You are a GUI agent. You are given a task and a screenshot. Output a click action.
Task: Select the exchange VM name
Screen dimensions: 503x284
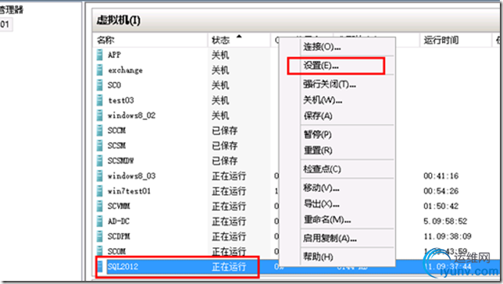click(x=125, y=70)
